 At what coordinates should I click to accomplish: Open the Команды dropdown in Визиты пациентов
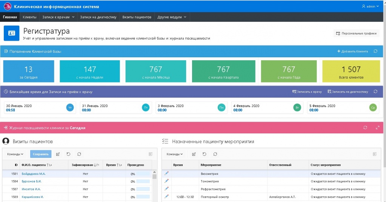pyautogui.click(x=15, y=154)
